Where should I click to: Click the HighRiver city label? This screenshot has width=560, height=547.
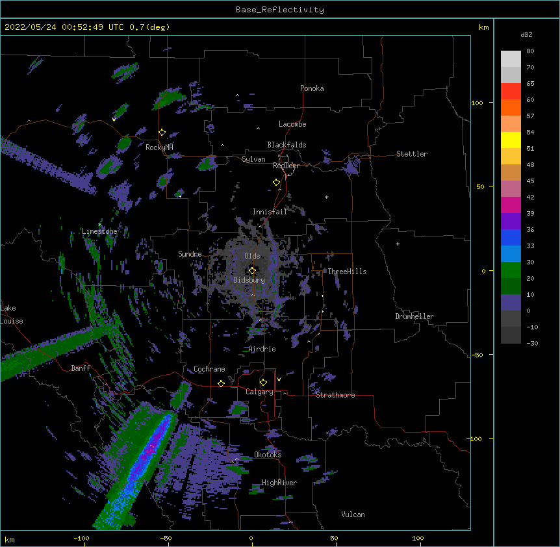click(279, 483)
